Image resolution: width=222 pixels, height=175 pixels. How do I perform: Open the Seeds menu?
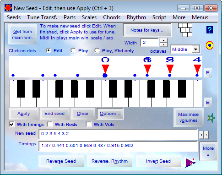tap(14, 17)
